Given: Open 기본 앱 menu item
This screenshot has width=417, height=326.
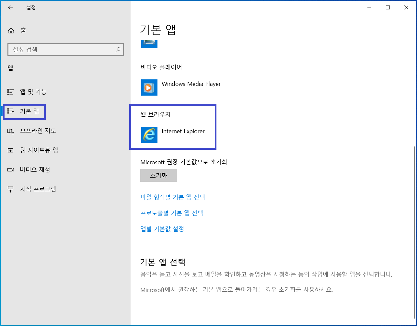Looking at the screenshot, I should pyautogui.click(x=29, y=111).
